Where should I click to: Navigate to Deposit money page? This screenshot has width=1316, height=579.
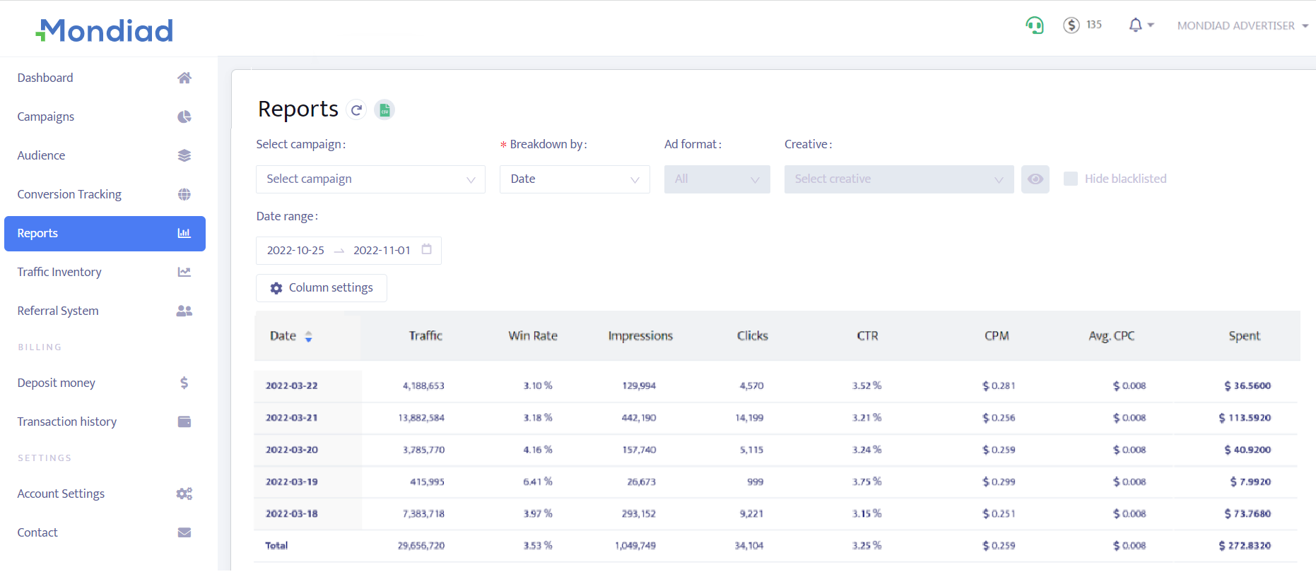coord(57,383)
